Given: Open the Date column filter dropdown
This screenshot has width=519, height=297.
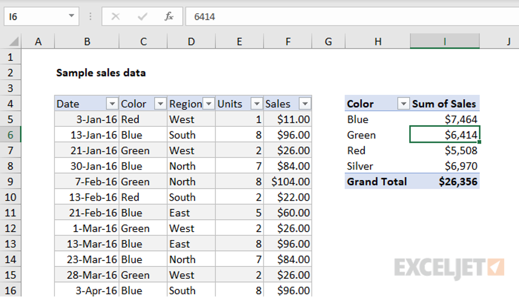Looking at the screenshot, I should tap(112, 104).
